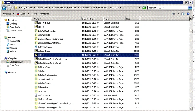Click the search magnifier icon

190,8
